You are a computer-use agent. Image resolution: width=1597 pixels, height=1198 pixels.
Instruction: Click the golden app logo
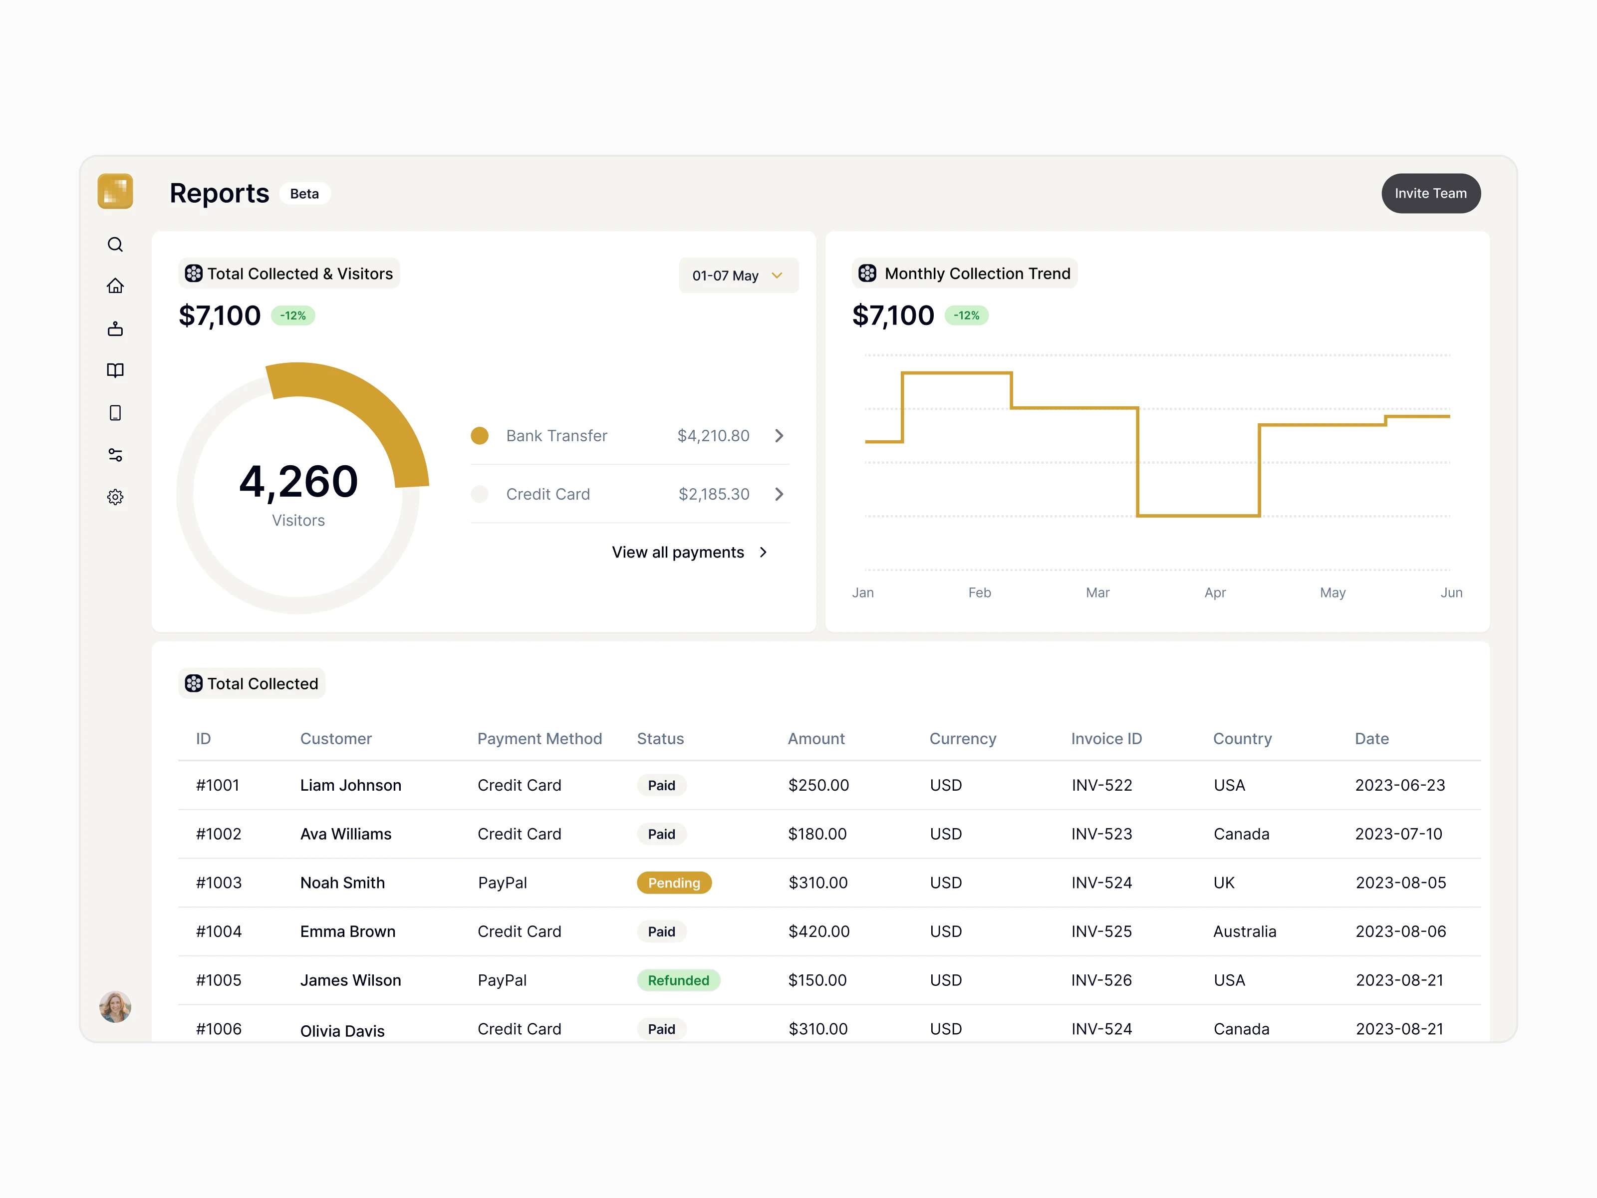point(115,191)
